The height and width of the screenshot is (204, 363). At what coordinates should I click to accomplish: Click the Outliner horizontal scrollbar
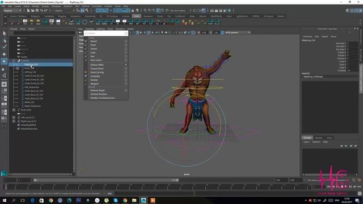41,175
